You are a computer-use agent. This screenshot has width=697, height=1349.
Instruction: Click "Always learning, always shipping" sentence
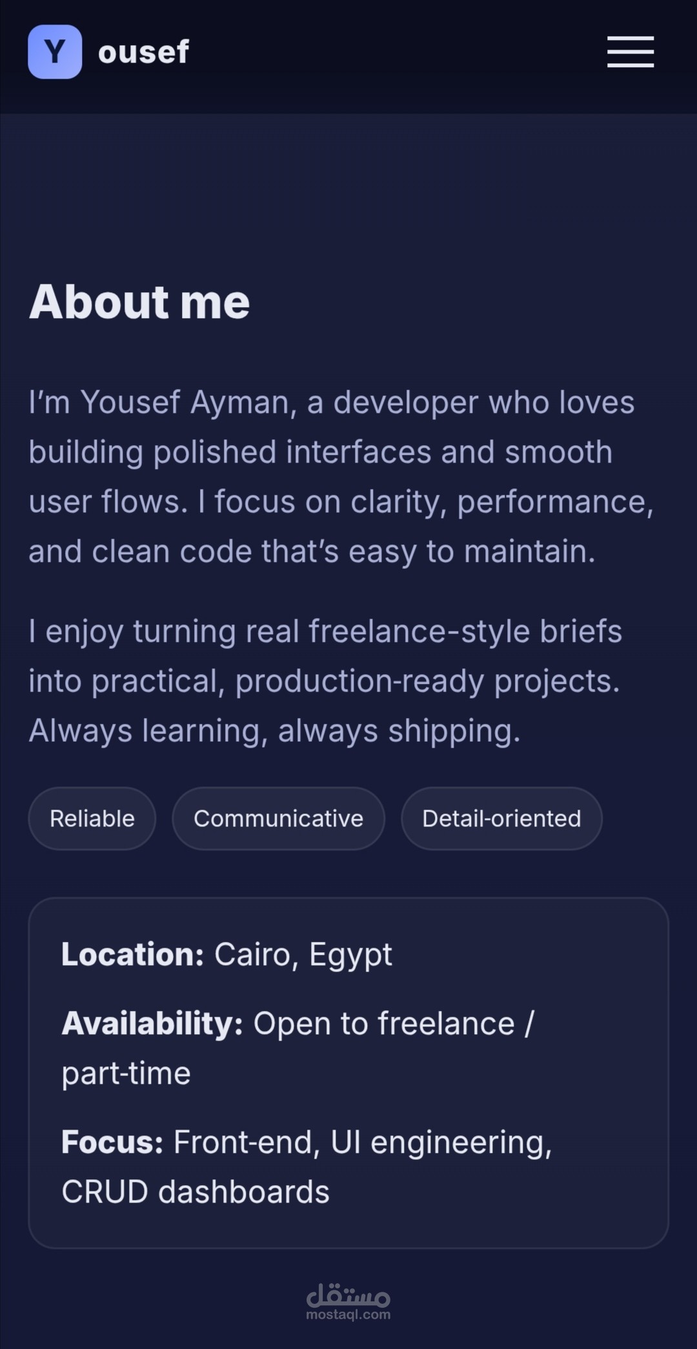coord(274,730)
